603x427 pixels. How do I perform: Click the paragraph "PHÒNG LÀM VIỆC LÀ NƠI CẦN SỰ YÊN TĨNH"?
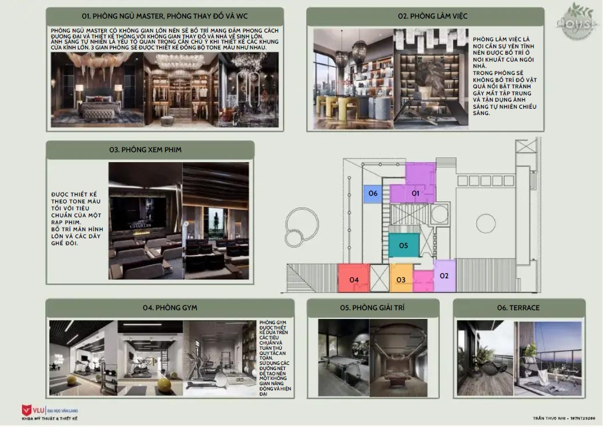pos(505,76)
